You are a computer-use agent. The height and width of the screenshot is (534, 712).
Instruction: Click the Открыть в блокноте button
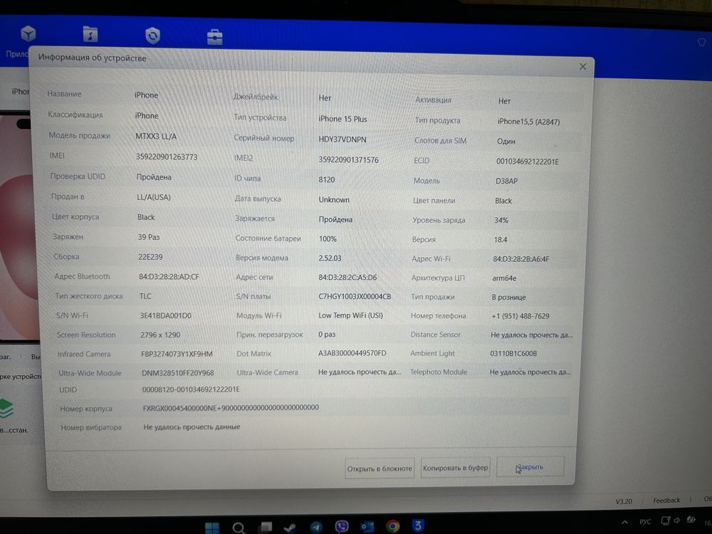point(379,468)
